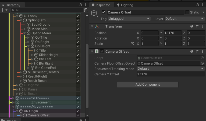
Task: Enable the Static checkbox
Action: tap(187, 12)
